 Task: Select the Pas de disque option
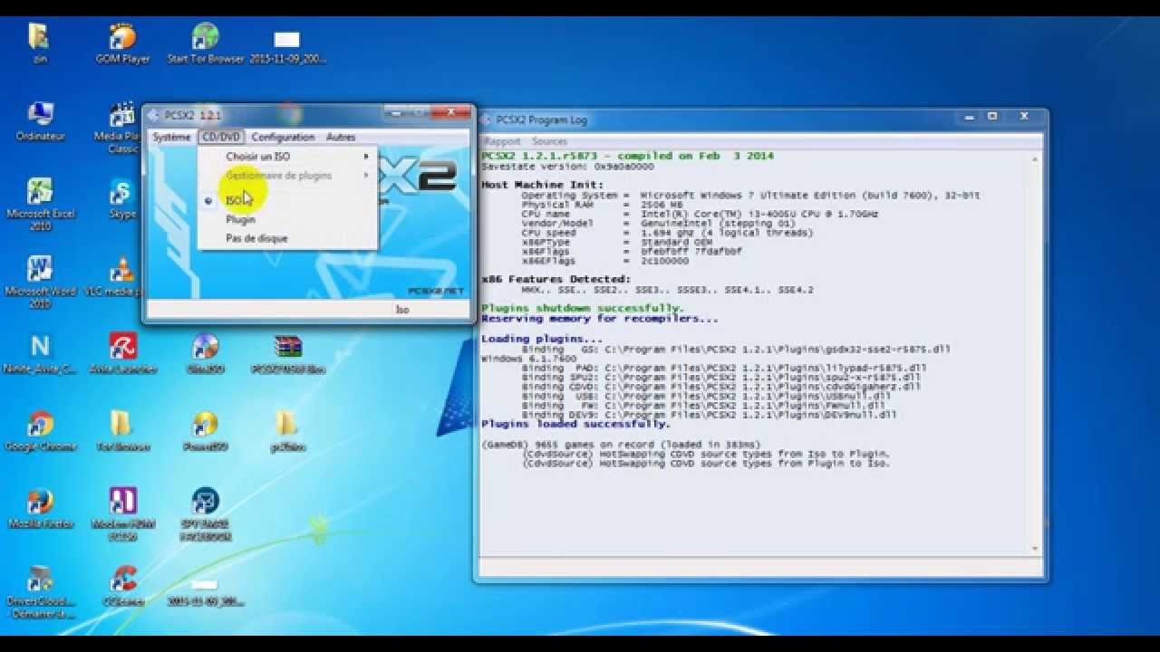pyautogui.click(x=287, y=238)
